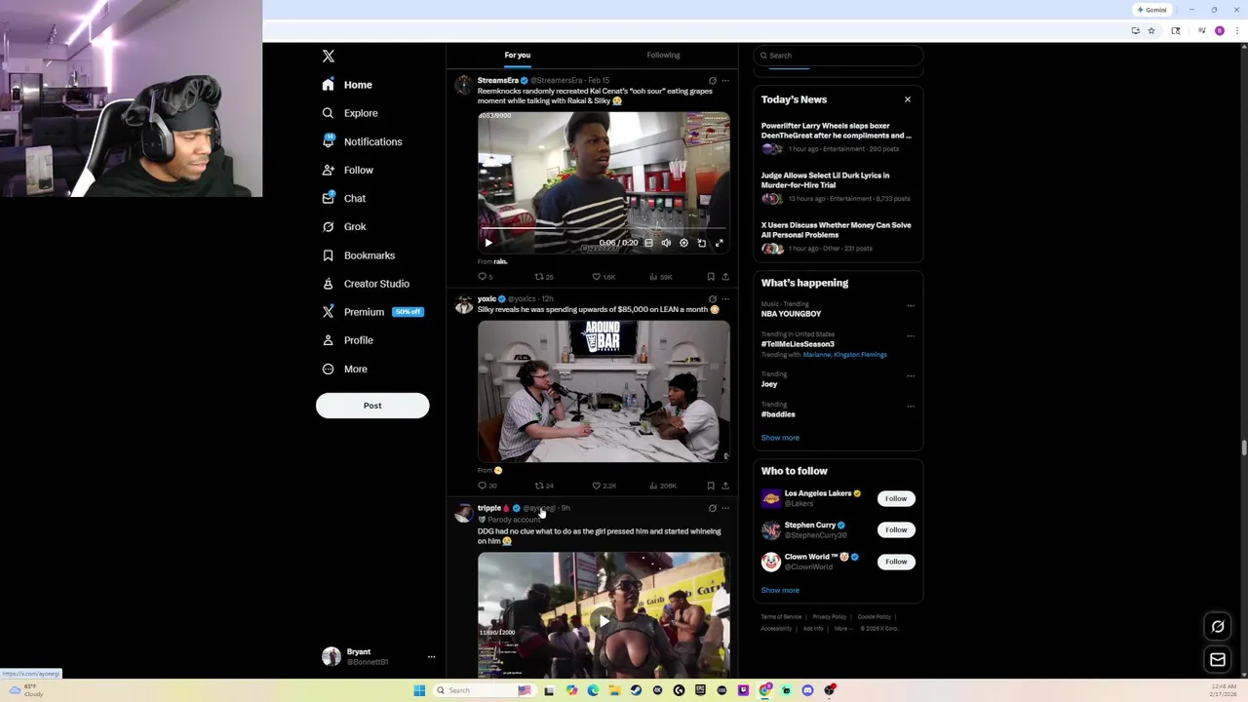Open Bookmarks from the sidebar
The height and width of the screenshot is (702, 1248).
pyautogui.click(x=358, y=255)
